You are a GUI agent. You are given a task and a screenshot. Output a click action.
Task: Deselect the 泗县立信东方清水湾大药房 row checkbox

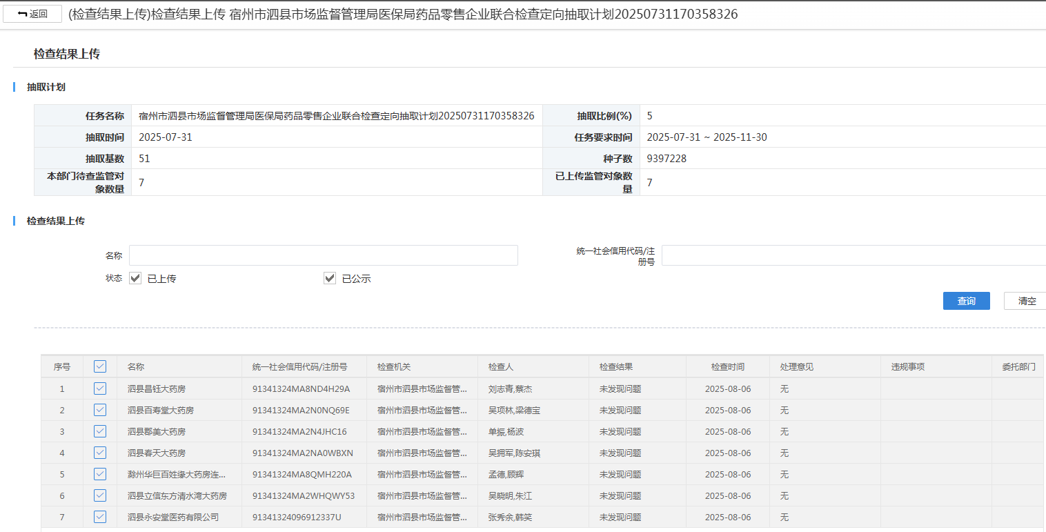tap(100, 495)
